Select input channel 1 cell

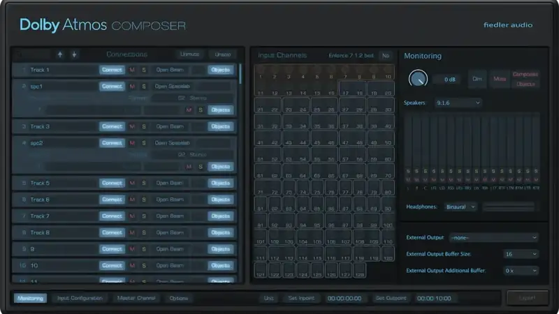(261, 73)
